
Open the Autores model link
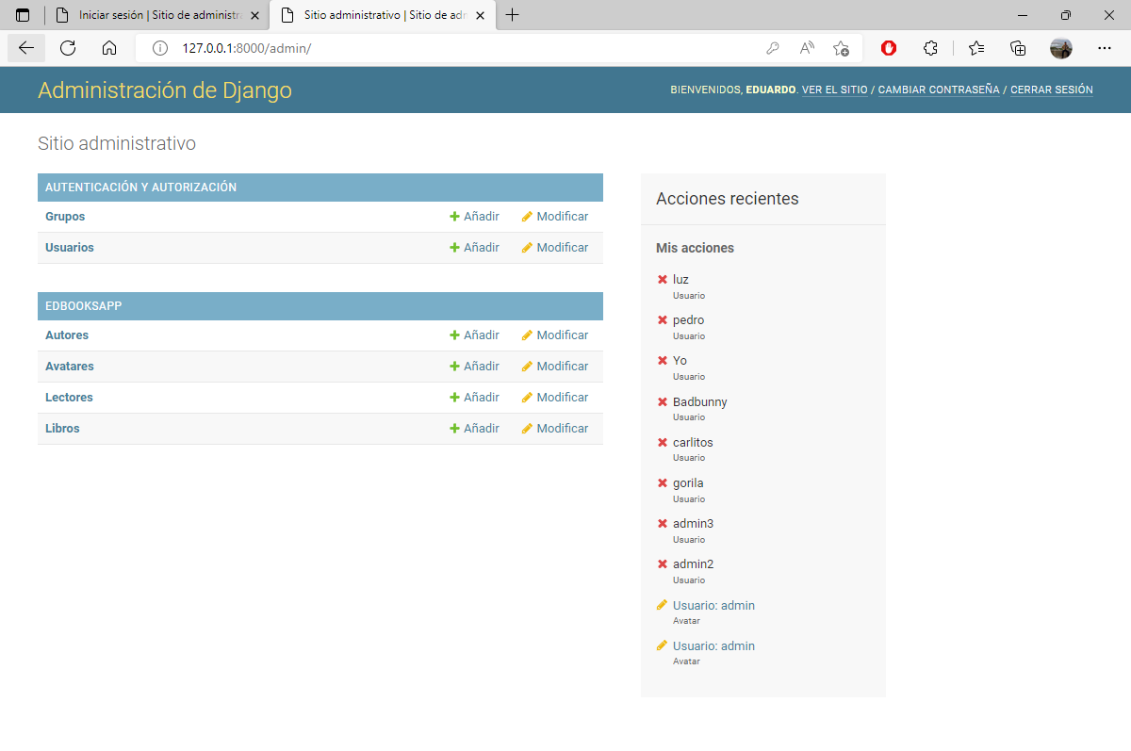tap(67, 335)
